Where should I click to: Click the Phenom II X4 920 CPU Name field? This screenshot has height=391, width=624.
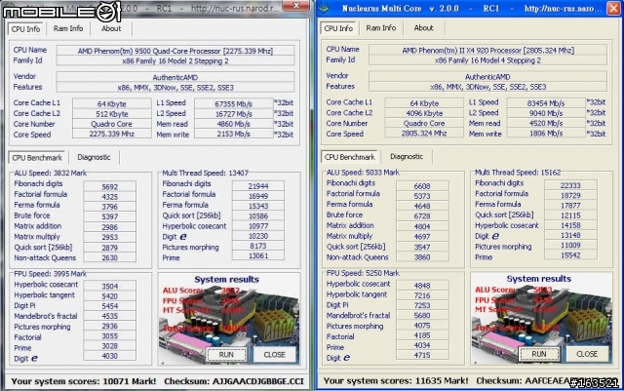[487, 50]
